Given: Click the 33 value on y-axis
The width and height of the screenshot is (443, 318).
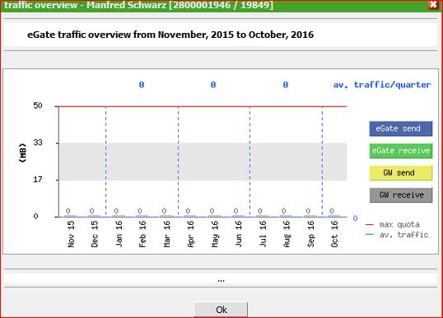Looking at the screenshot, I should coord(38,143).
